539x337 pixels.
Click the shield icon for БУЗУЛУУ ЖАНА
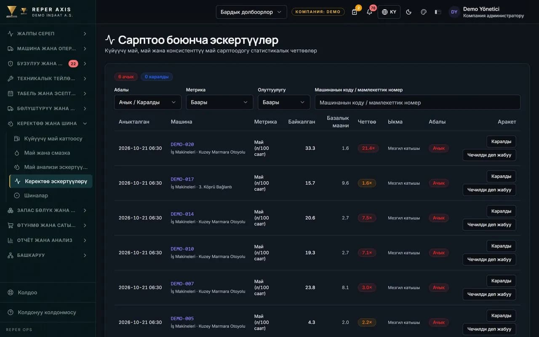[11, 64]
